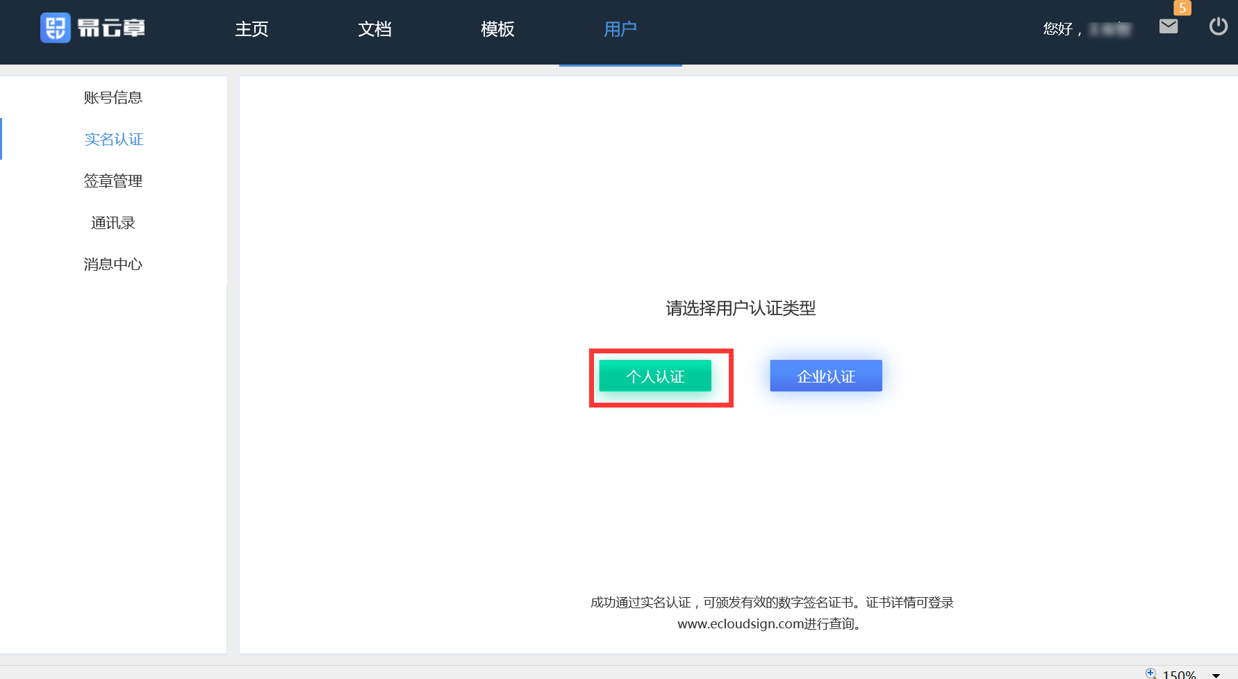Click the 150% zoom percentage text
Screen dimensions: 1238x679
click(1179, 675)
